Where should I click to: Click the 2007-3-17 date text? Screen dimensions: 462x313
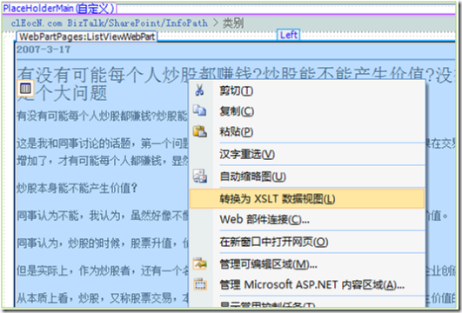click(44, 50)
